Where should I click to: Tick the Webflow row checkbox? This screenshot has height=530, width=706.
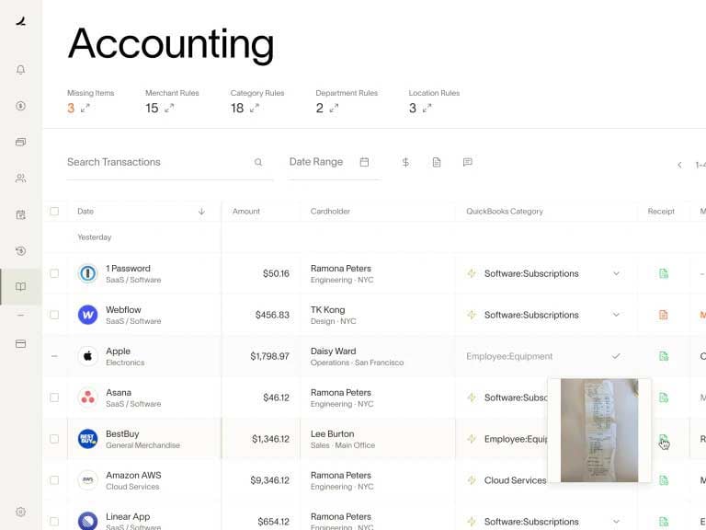tap(54, 315)
